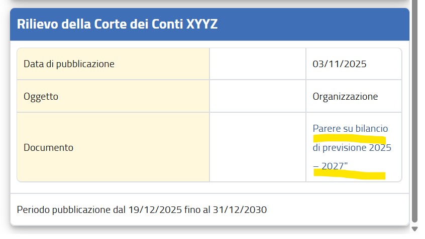Click the empty cell beside "Oggetto"

[257, 96]
